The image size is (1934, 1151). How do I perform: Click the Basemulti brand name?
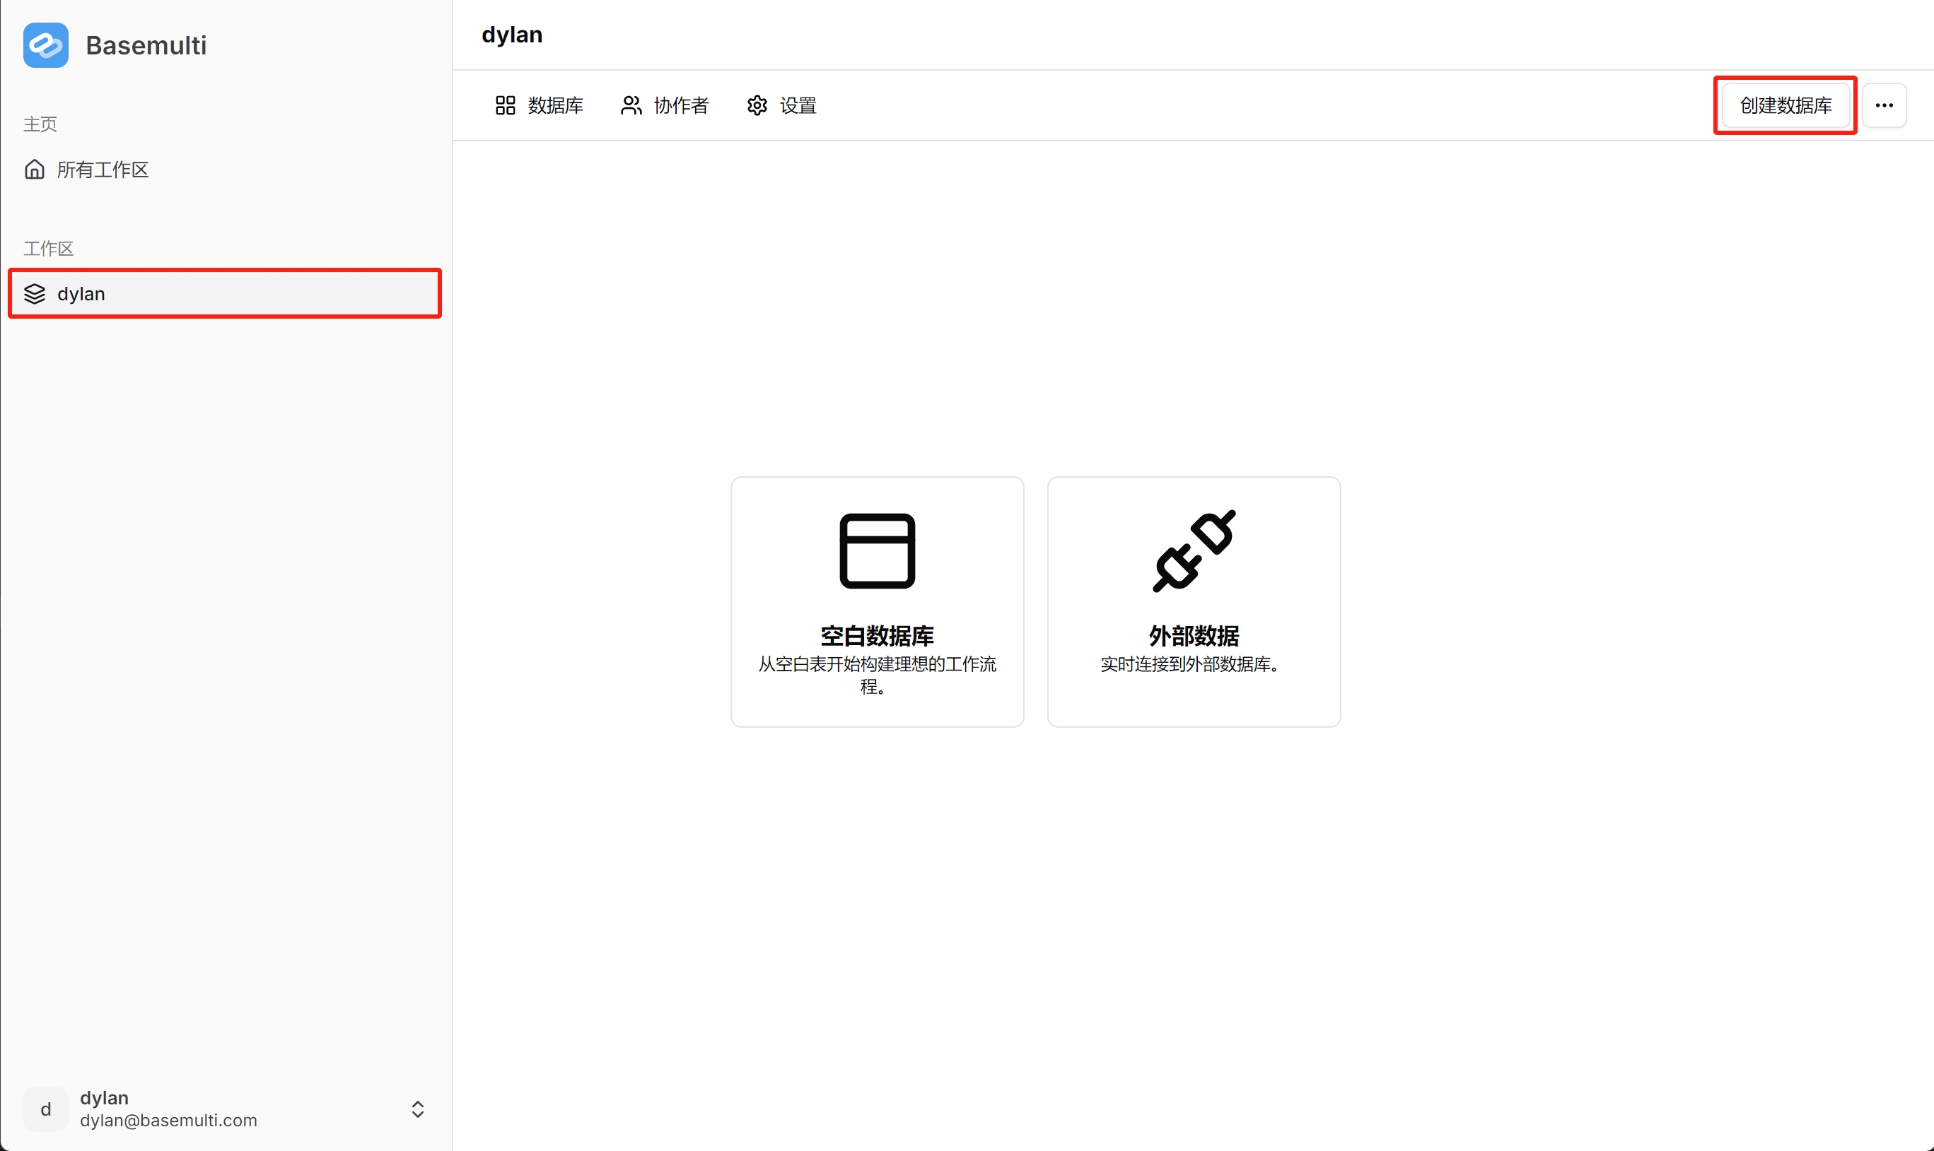pyautogui.click(x=146, y=45)
